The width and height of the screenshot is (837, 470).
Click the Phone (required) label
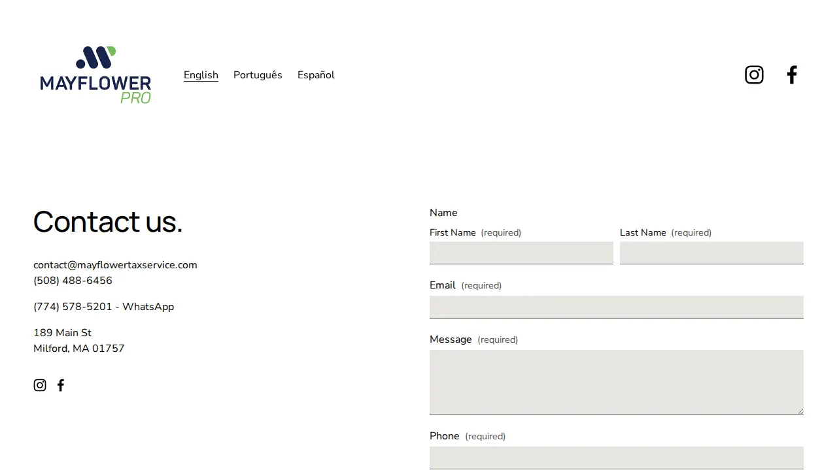[x=468, y=436]
